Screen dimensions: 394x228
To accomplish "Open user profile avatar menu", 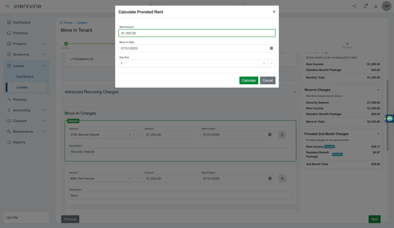I will point(387,6).
